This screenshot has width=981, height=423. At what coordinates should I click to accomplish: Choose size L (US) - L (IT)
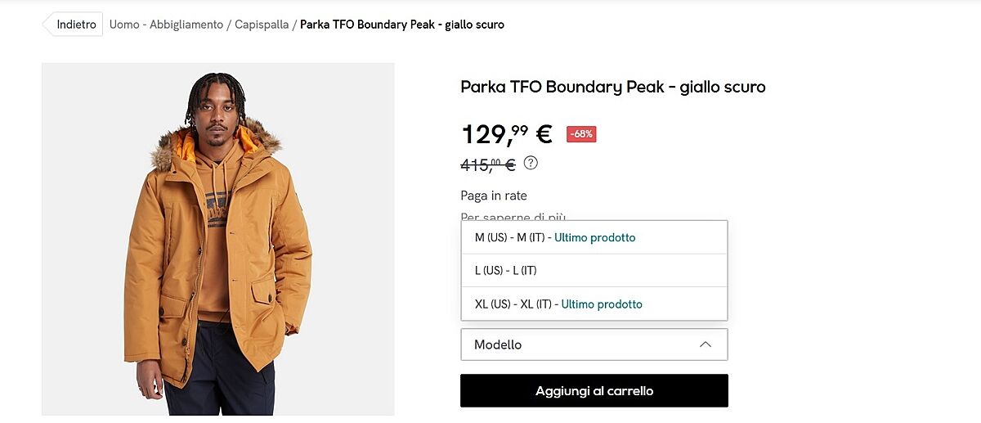click(x=505, y=271)
